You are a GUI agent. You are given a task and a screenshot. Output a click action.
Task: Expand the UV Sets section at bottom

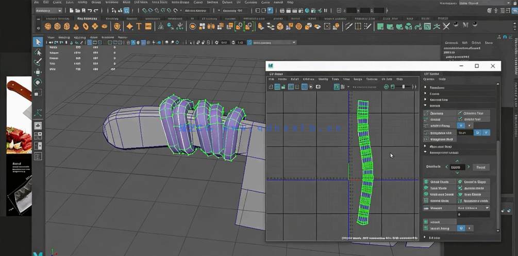click(x=426, y=237)
